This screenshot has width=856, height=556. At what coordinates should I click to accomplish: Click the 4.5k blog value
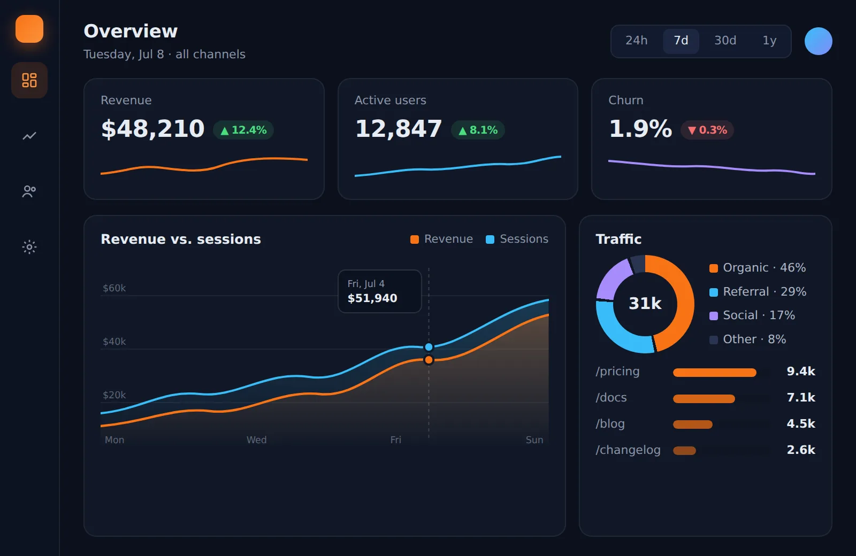coord(801,424)
